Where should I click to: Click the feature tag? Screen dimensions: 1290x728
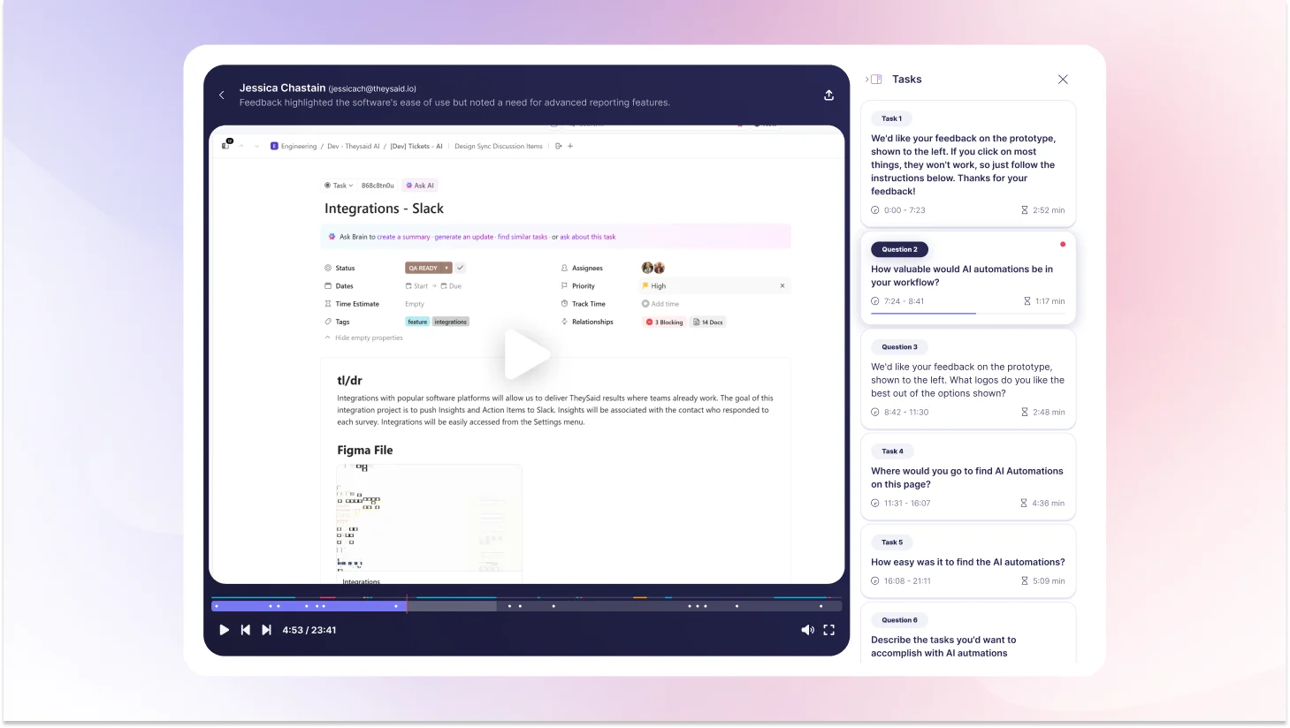tap(417, 322)
